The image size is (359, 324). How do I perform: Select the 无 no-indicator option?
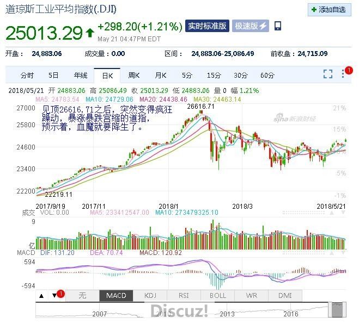82,296
